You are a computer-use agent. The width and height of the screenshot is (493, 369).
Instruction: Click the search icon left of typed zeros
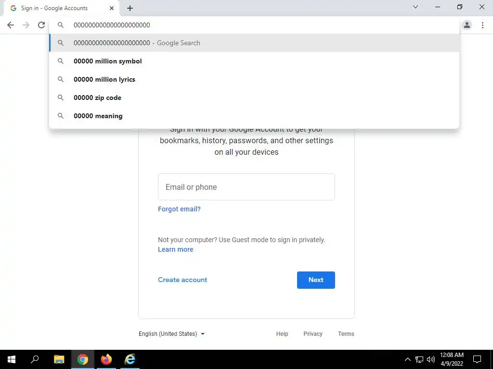point(61,25)
